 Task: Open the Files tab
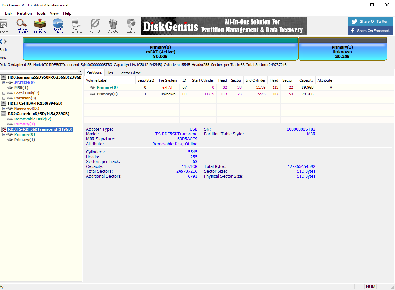click(x=109, y=73)
